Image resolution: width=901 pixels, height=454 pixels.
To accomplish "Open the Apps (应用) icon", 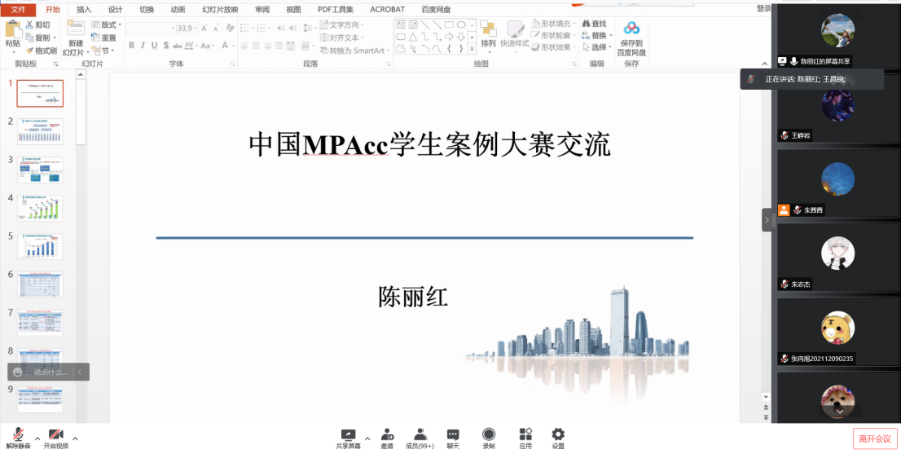I will click(x=525, y=435).
